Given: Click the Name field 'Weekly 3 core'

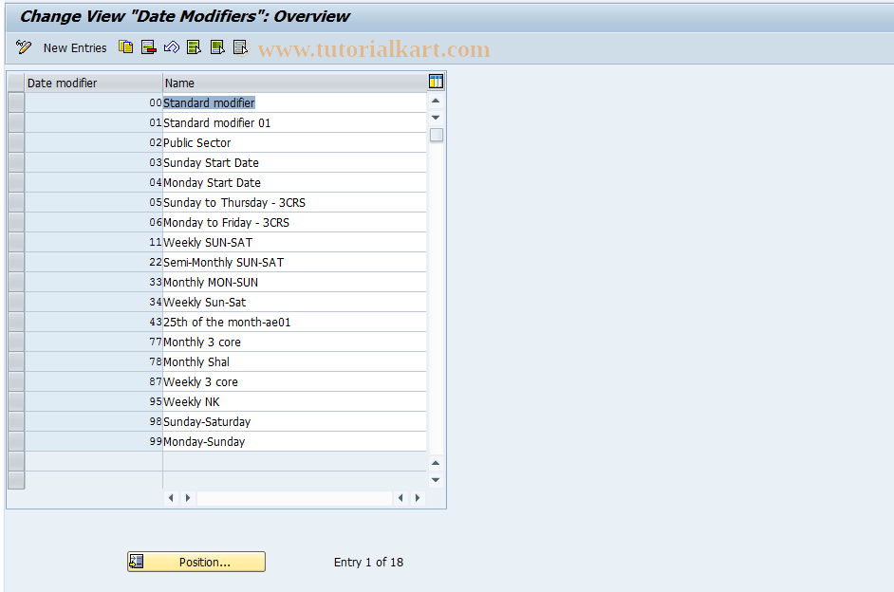Looking at the screenshot, I should (x=294, y=381).
